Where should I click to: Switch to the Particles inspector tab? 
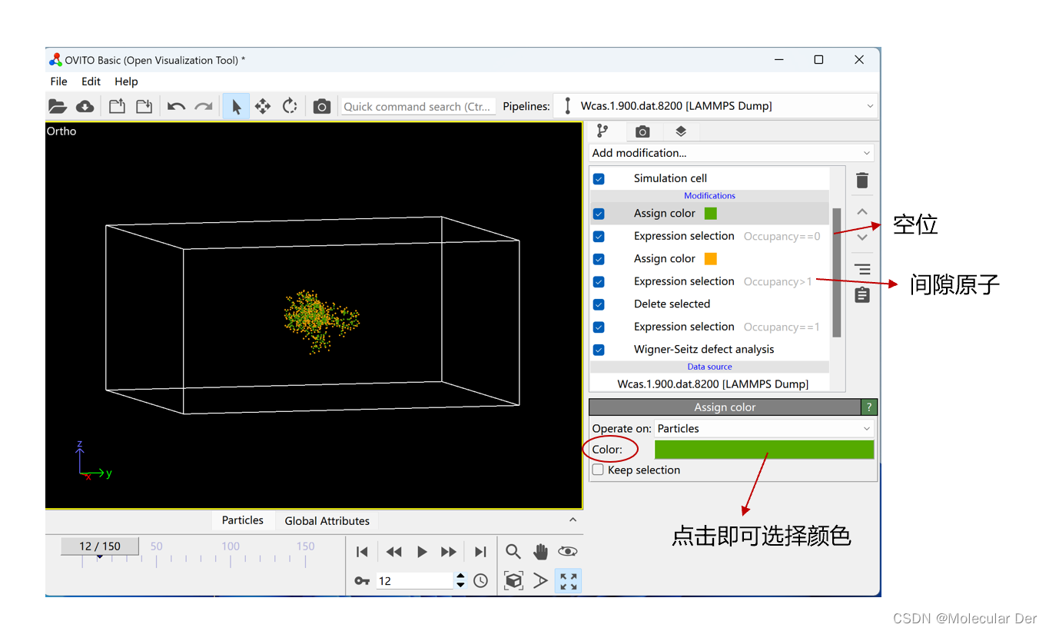click(242, 520)
